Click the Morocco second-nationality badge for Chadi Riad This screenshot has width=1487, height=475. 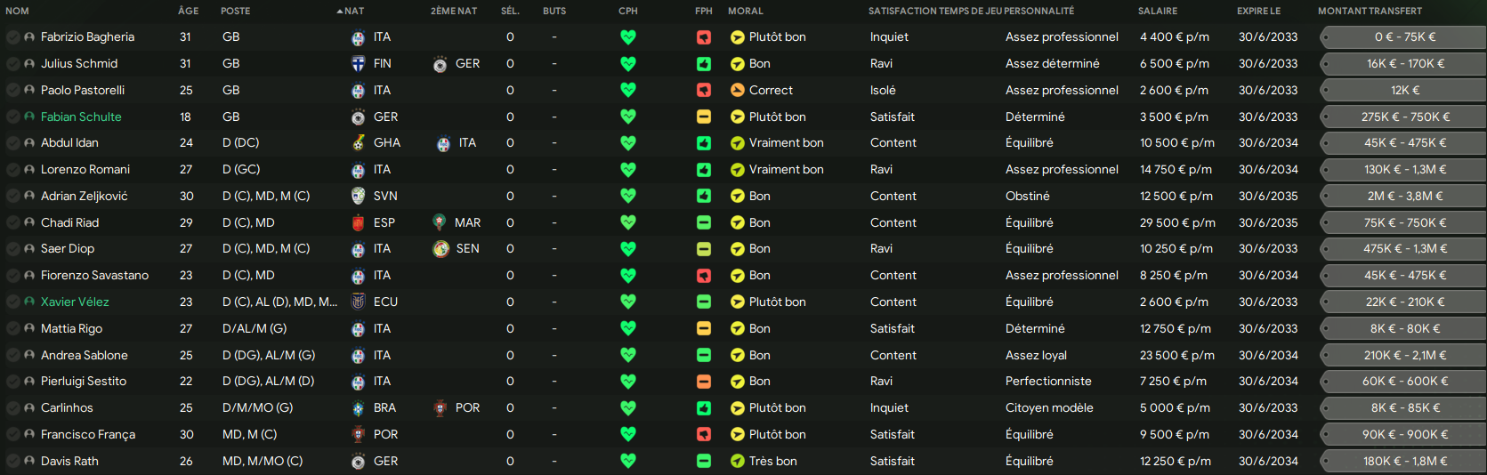[439, 222]
